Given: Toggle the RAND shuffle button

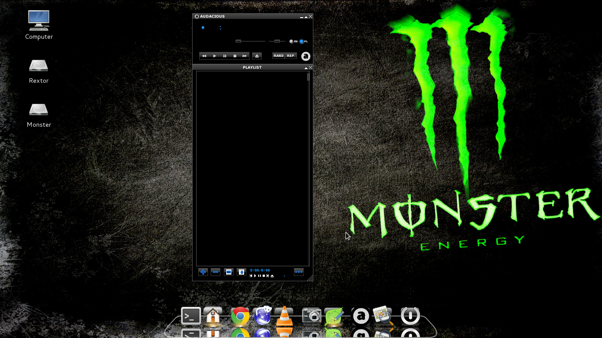Looking at the screenshot, I should click(x=279, y=56).
